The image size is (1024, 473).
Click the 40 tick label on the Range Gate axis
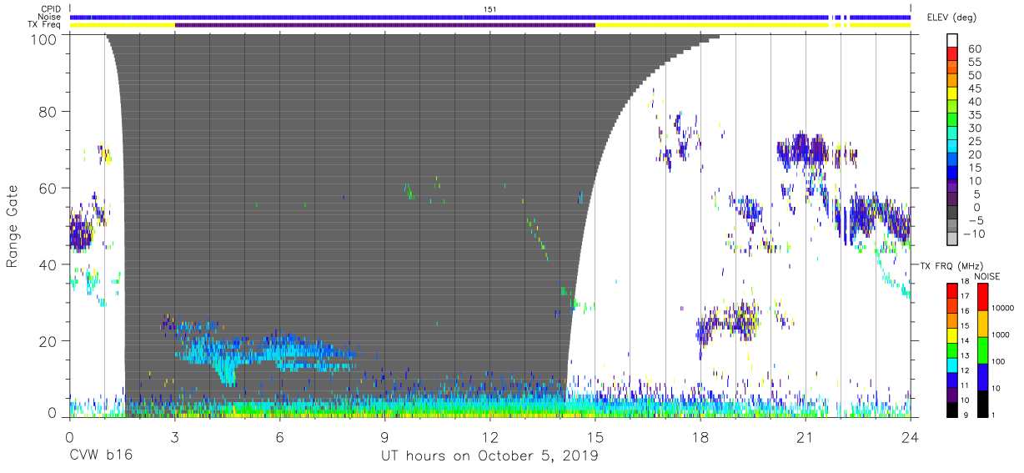(48, 265)
